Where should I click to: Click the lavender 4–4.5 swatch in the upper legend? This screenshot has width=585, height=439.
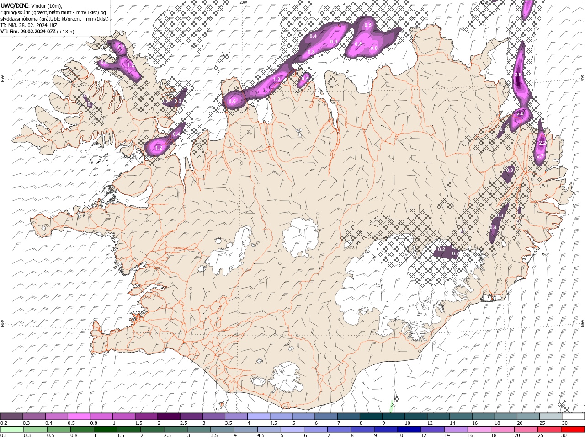coord(259,417)
